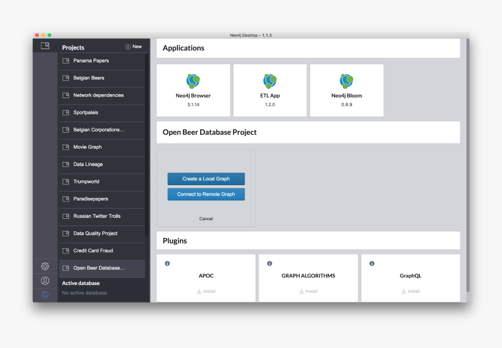The height and width of the screenshot is (348, 502).
Task: Click the Belgian Corporations project icon
Action: tap(65, 130)
